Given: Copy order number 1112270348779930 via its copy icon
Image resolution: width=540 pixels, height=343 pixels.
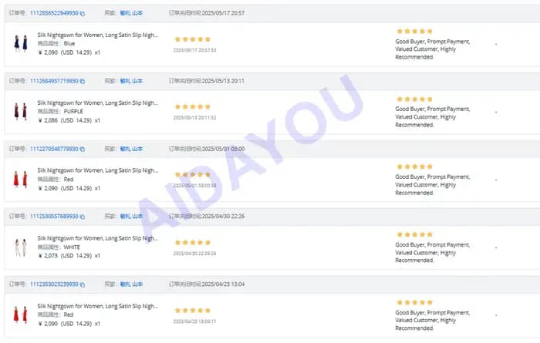Looking at the screenshot, I should pos(83,149).
